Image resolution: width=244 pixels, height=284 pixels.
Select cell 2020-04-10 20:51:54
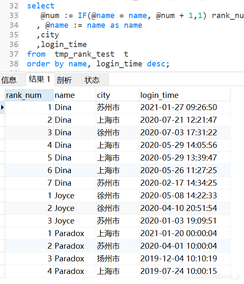[185, 208]
